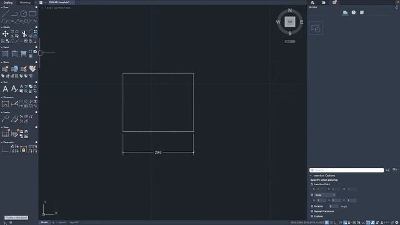Screen dimensions: 400x225
Task: Click the Rotation angle input field
Action: click(334, 206)
